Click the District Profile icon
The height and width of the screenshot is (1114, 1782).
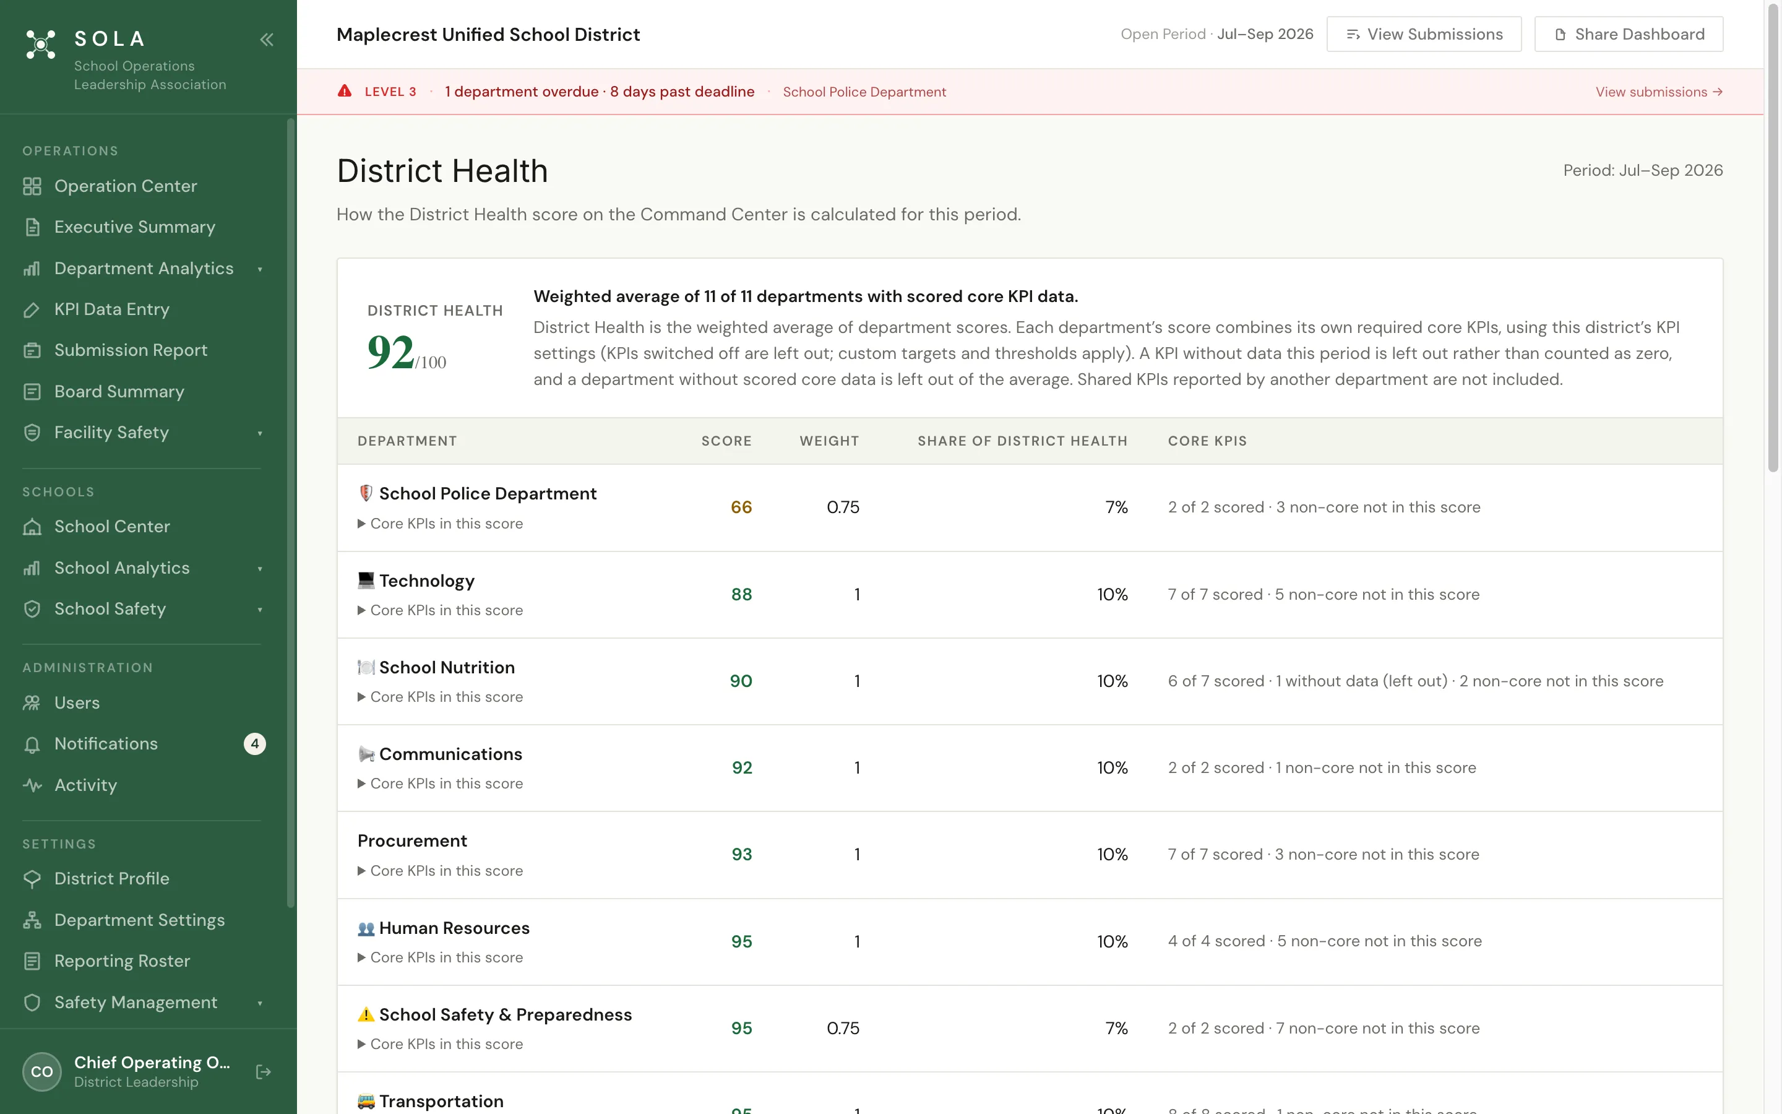pos(32,879)
